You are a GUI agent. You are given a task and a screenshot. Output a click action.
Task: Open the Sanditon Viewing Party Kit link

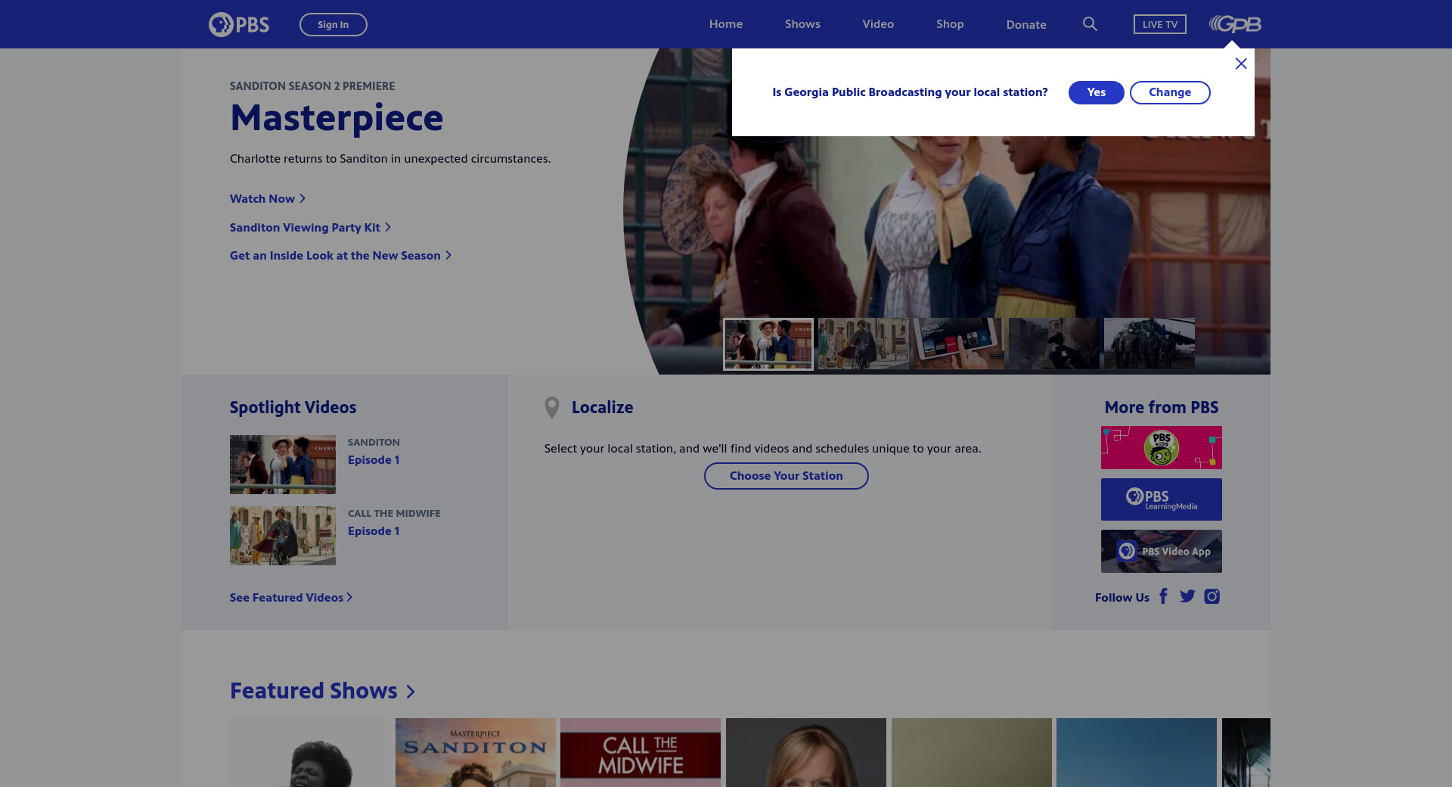310,227
